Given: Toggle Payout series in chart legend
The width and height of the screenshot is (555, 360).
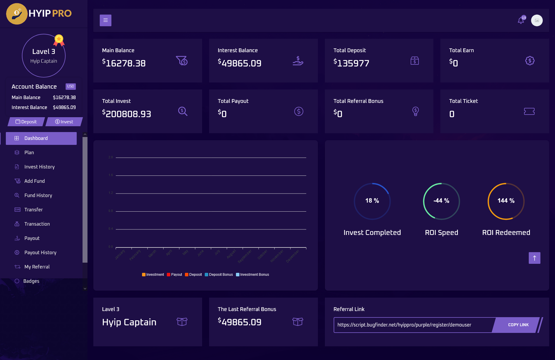Looking at the screenshot, I should [175, 275].
